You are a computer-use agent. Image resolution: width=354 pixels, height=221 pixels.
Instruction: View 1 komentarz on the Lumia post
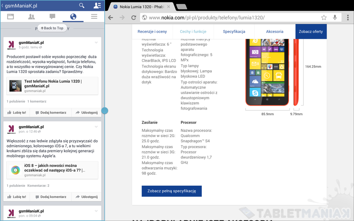coord(37,101)
